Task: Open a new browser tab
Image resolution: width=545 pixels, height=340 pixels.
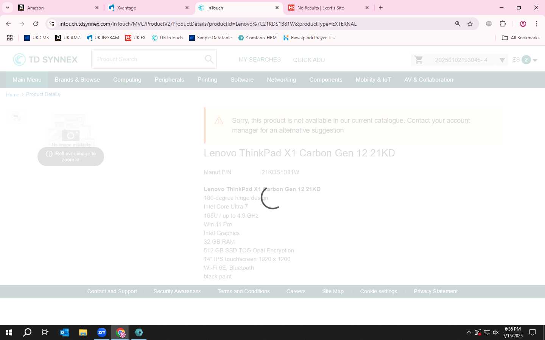Action: (x=381, y=8)
